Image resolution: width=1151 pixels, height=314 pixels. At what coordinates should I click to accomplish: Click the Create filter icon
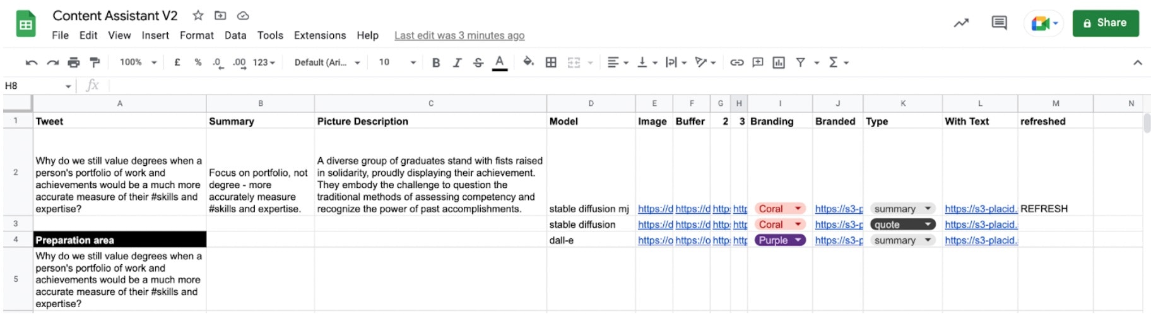point(800,62)
